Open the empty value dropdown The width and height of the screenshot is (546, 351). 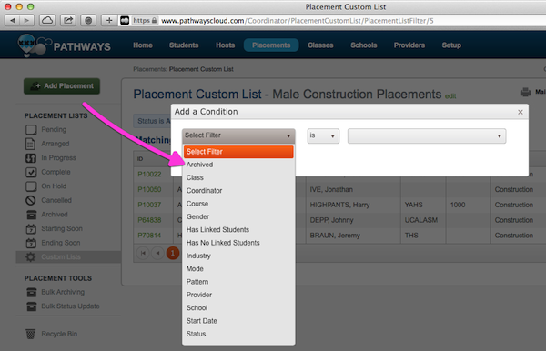[x=427, y=136]
